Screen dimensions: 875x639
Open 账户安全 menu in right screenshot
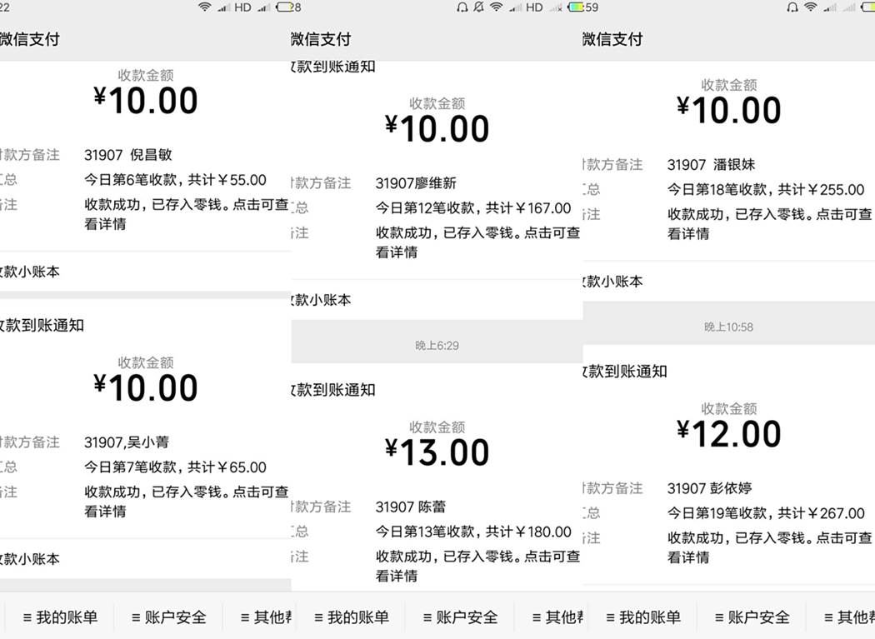coord(752,617)
